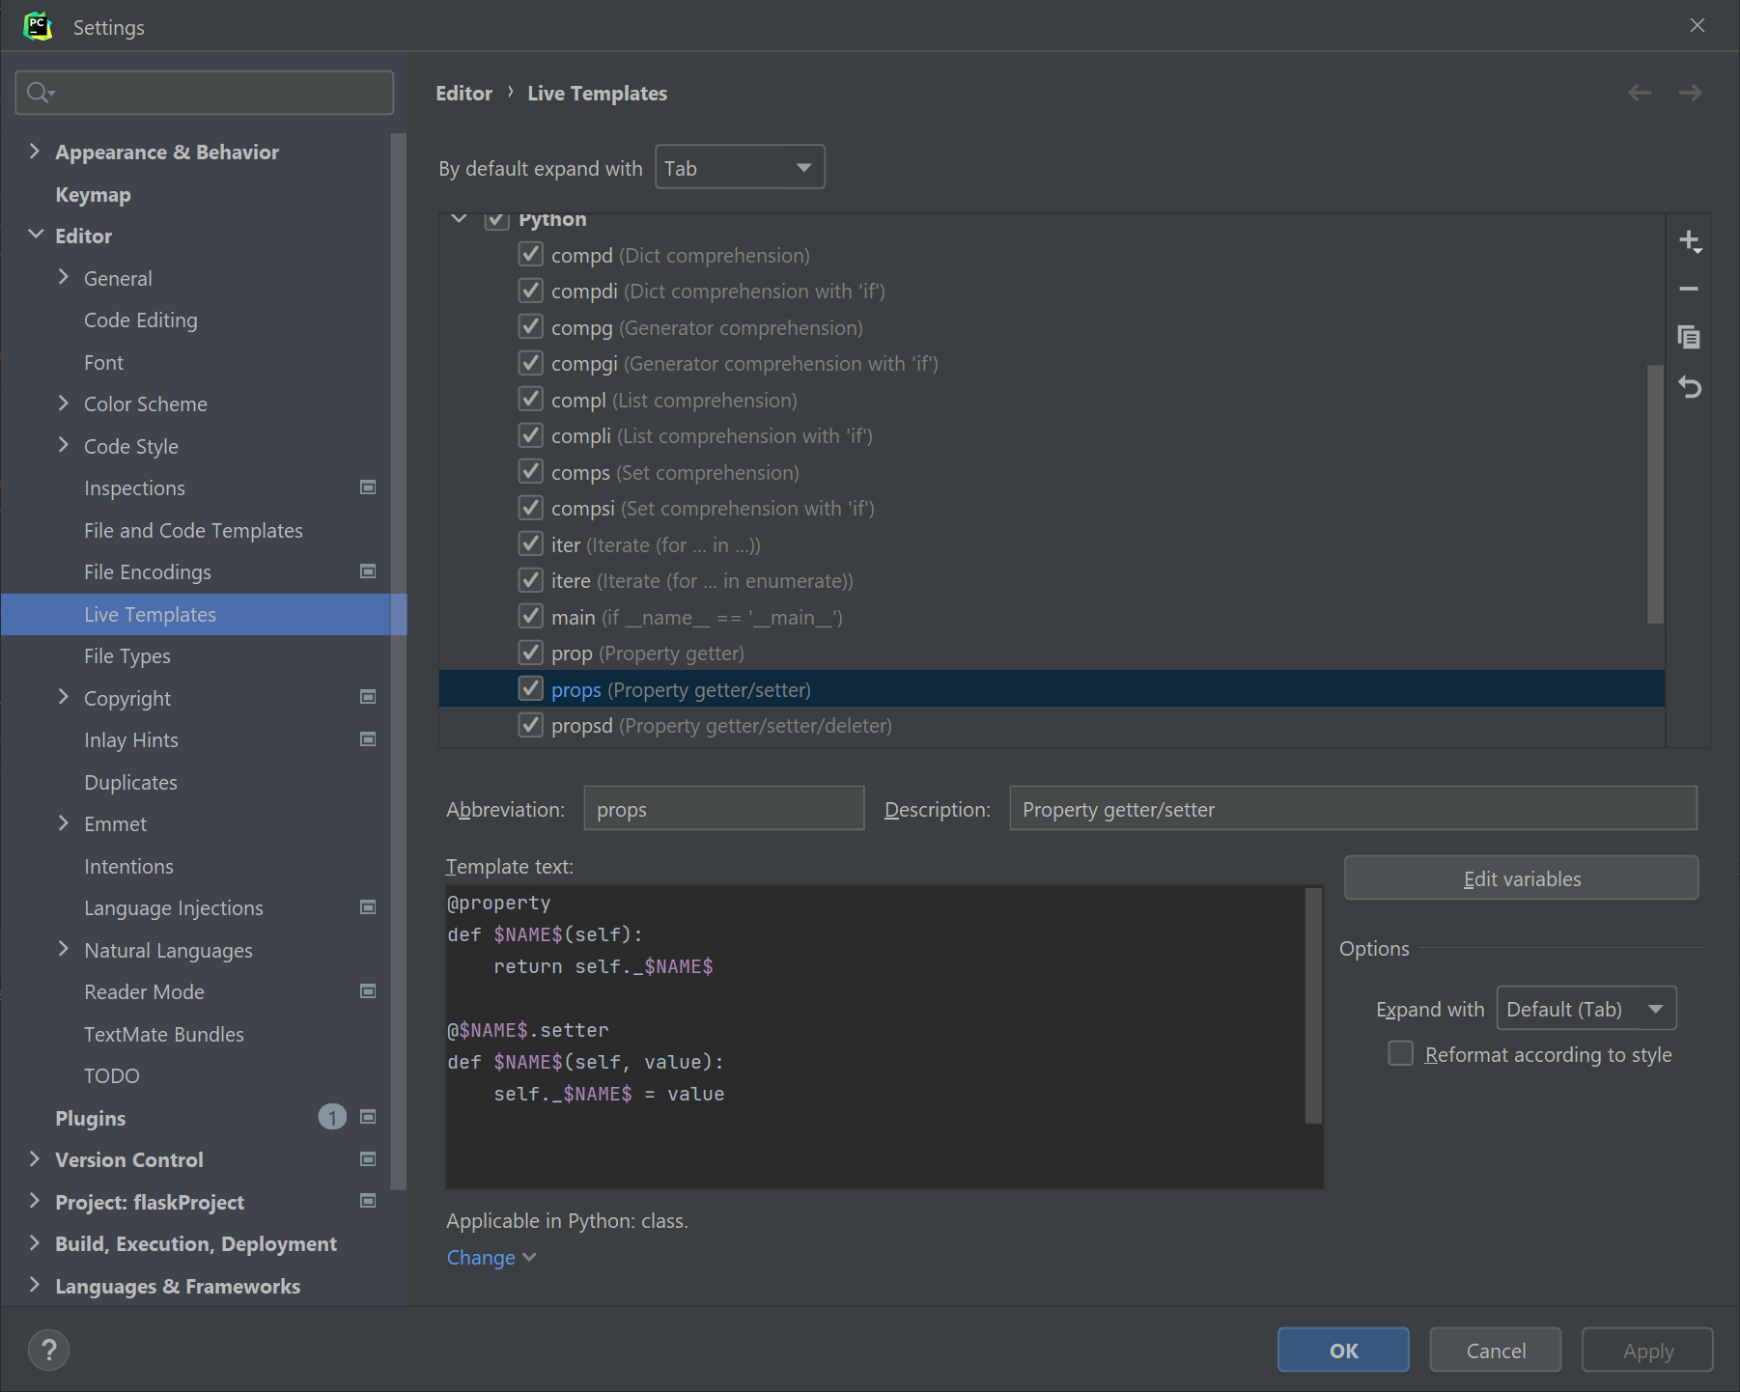Collapse the Python template group
1740x1392 pixels.
pyautogui.click(x=460, y=220)
